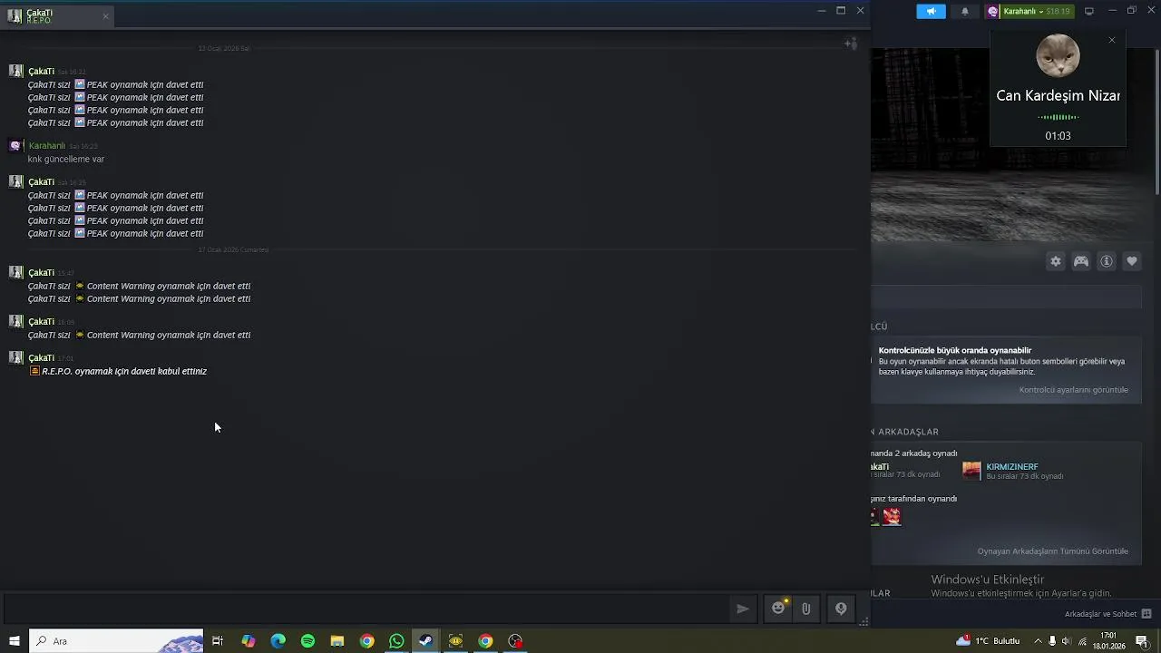Image resolution: width=1161 pixels, height=653 pixels.
Task: Click the tray microphone icon
Action: (1052, 641)
